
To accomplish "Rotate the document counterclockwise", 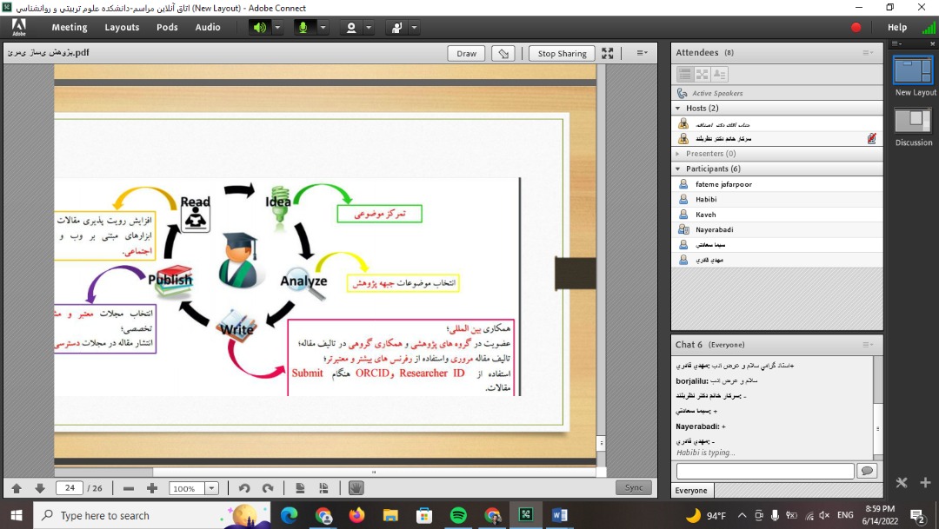I will (244, 489).
